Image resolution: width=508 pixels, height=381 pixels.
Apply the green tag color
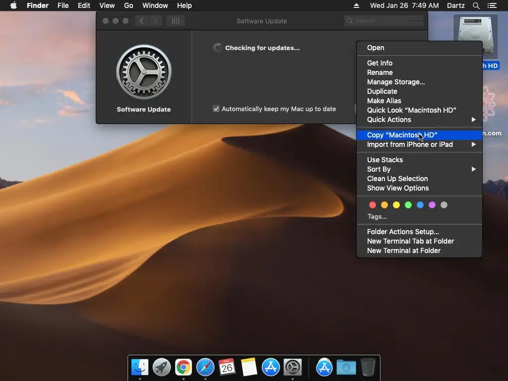pos(408,205)
